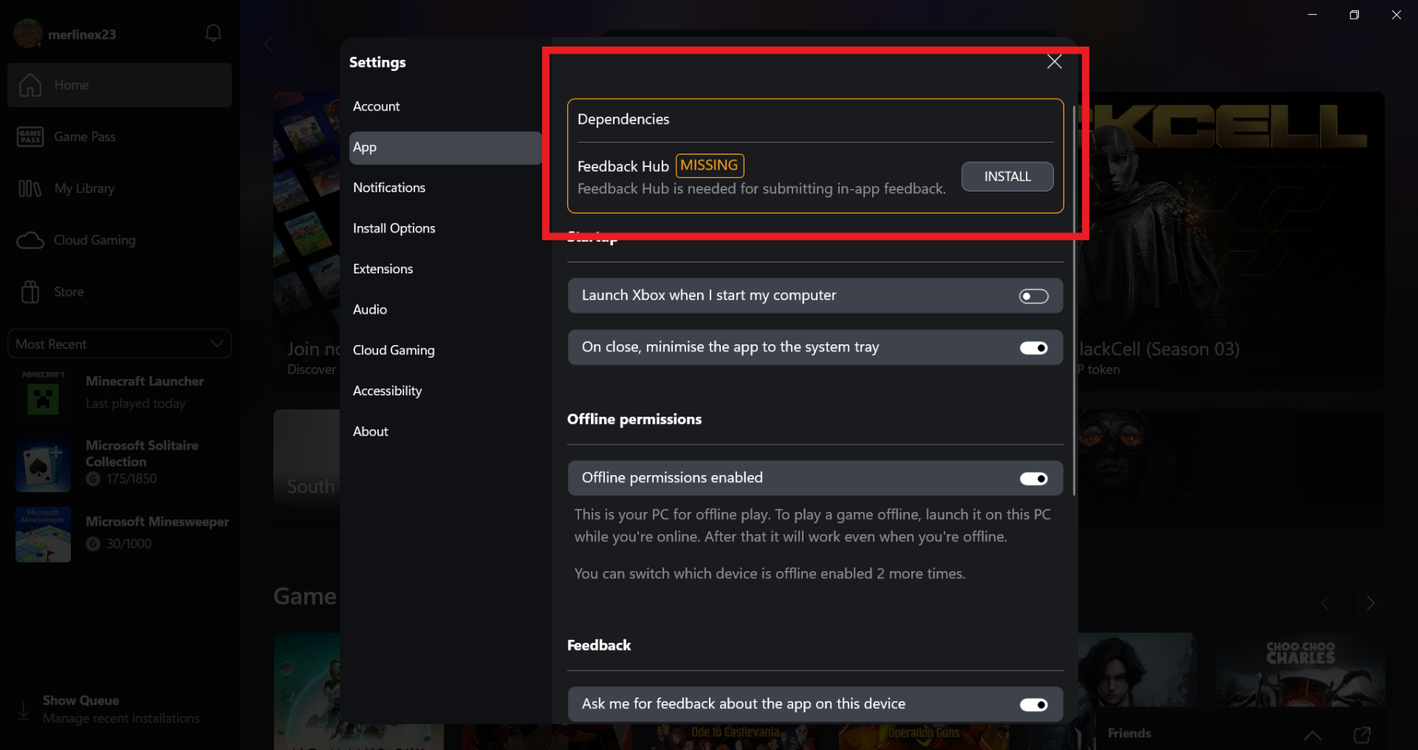Open Accessibility settings
This screenshot has width=1418, height=750.
[x=445, y=391]
